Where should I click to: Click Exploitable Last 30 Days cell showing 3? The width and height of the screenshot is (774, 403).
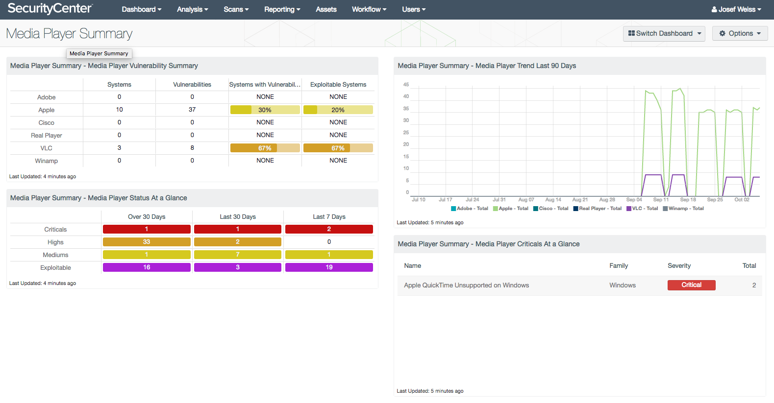pyautogui.click(x=238, y=267)
